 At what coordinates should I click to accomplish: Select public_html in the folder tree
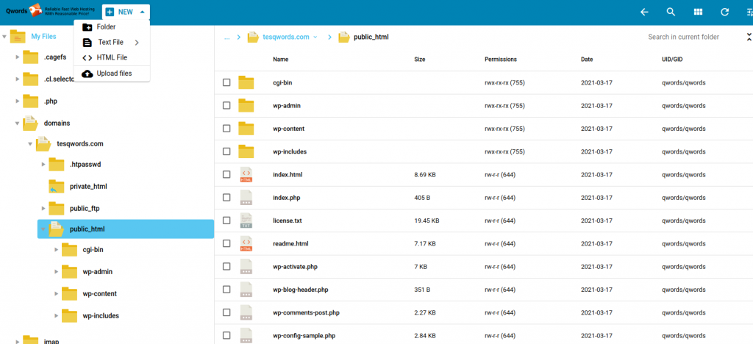[125, 229]
